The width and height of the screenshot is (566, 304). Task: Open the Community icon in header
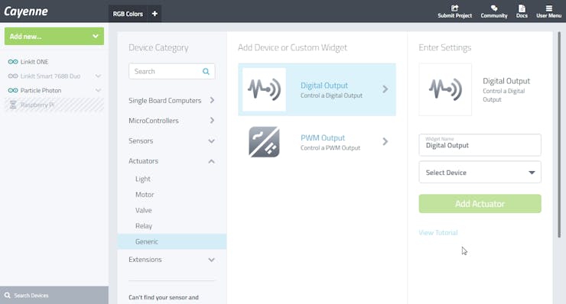point(494,8)
